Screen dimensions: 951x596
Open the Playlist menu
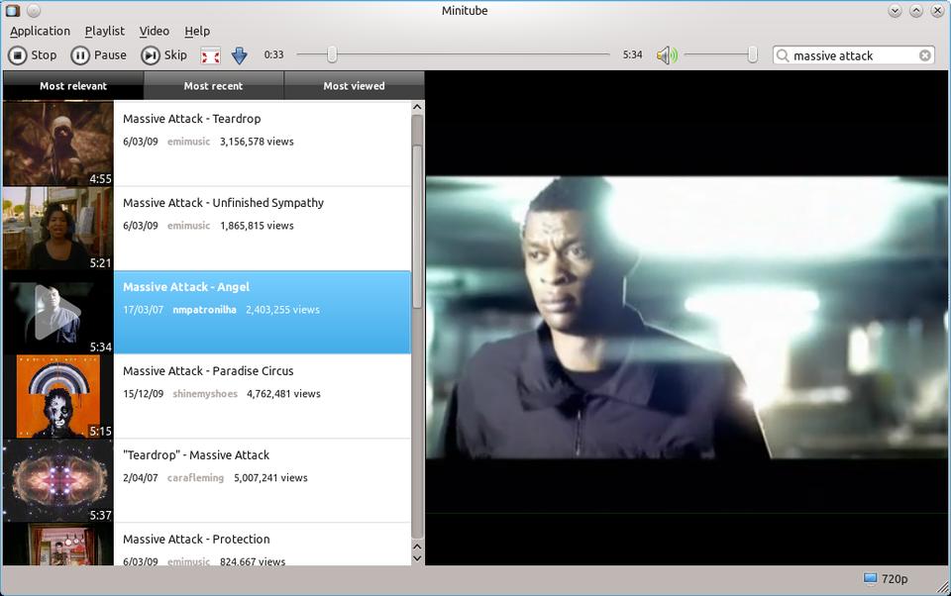105,31
